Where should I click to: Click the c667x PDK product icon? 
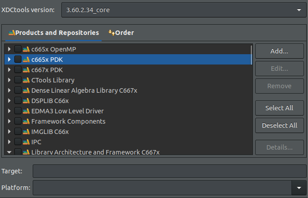click(x=26, y=70)
